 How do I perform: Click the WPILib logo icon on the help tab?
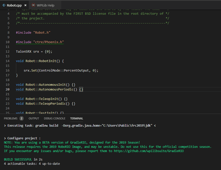(33, 5)
